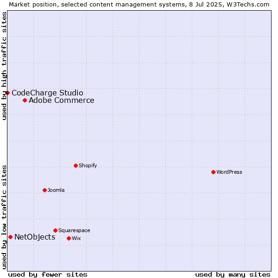The image size is (278, 278).
Task: Click the 'Joomla' label text
Action: (56, 190)
